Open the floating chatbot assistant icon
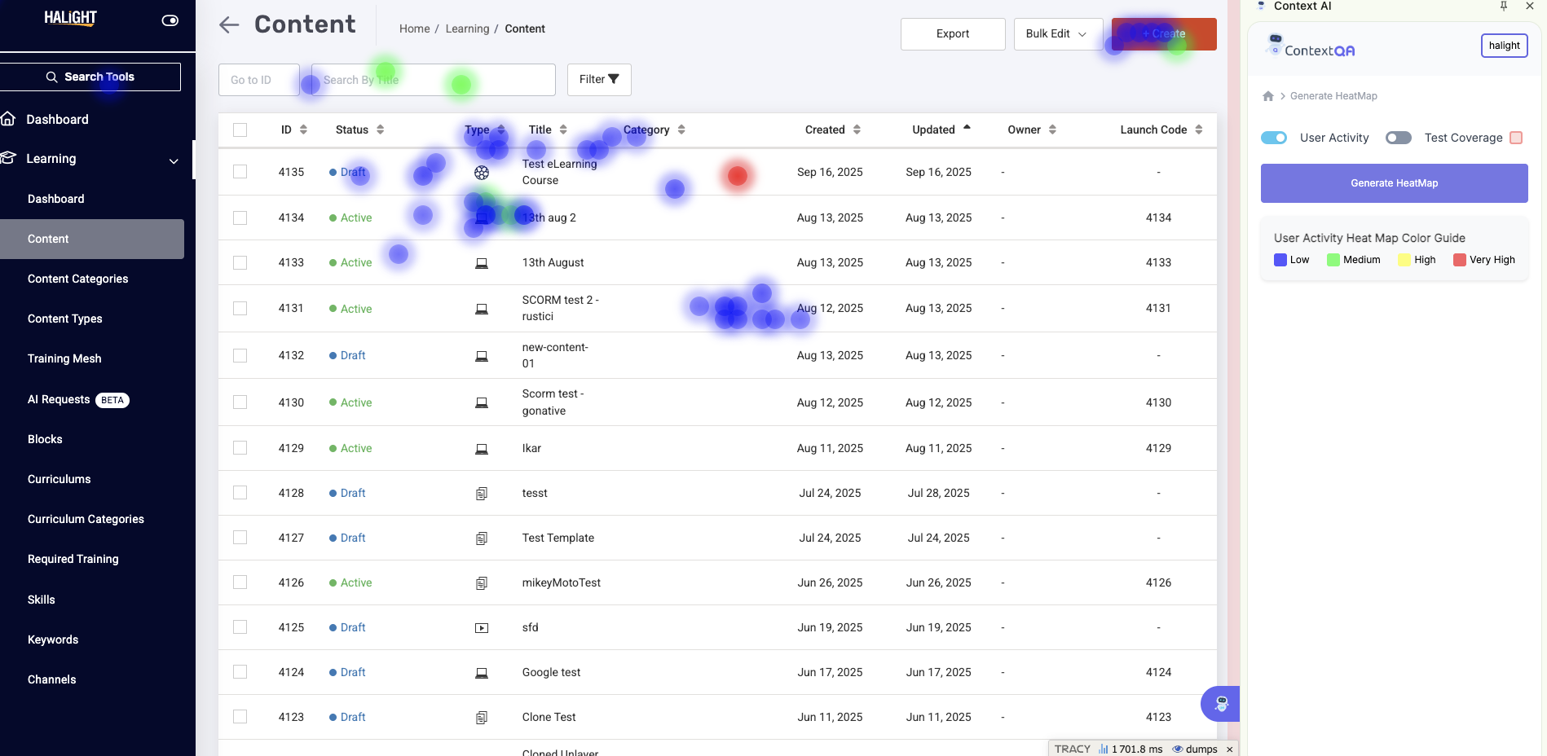Image resolution: width=1547 pixels, height=756 pixels. [x=1220, y=704]
